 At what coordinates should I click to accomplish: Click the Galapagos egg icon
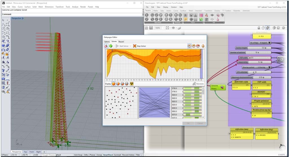coord(203,46)
